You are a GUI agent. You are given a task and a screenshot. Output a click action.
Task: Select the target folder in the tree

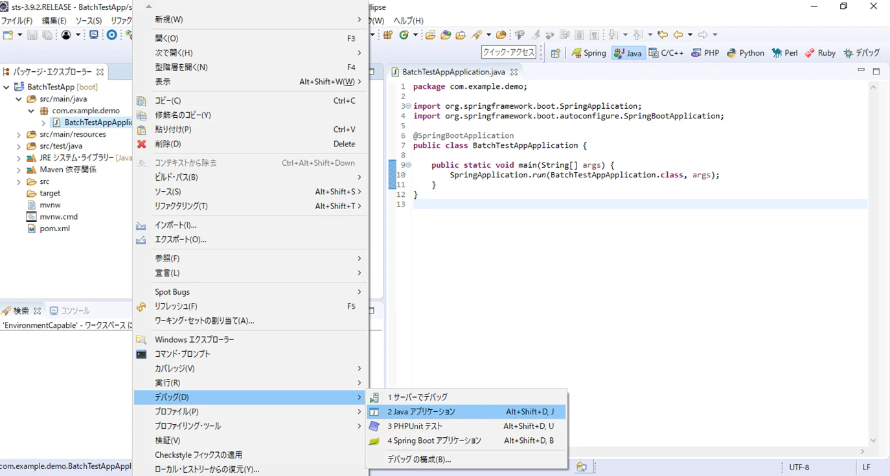click(50, 194)
